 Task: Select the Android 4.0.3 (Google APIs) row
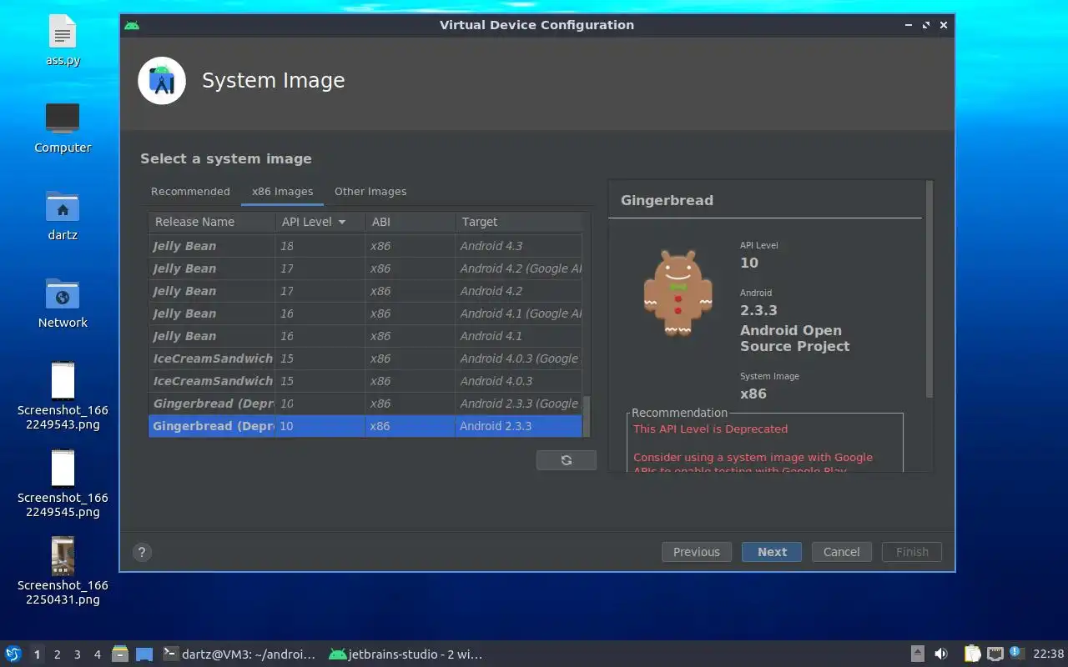click(365, 359)
